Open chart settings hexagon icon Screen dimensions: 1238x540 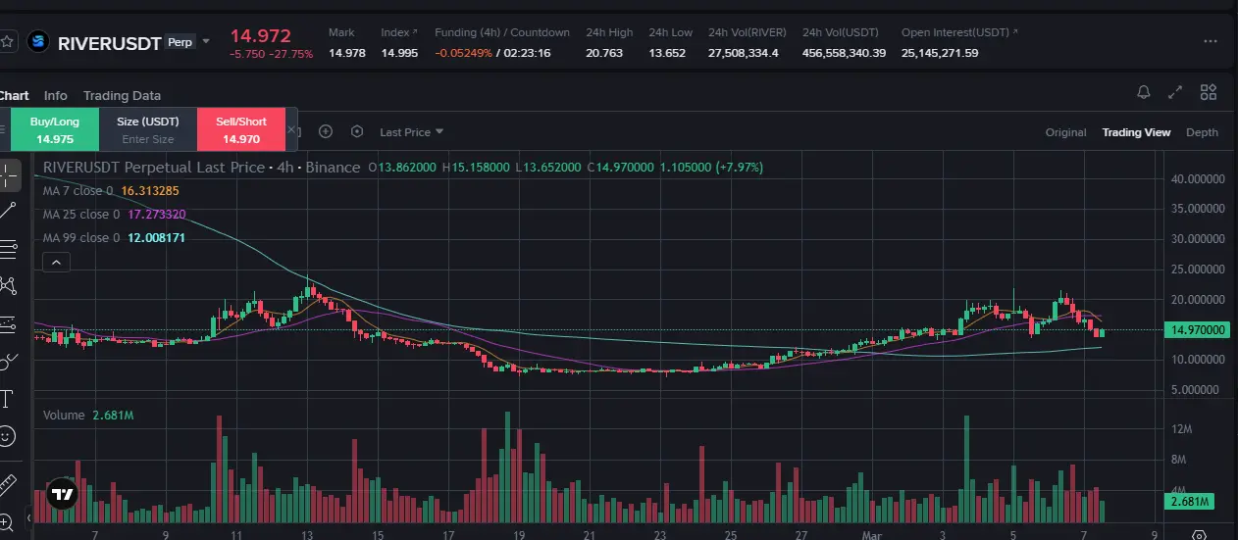pos(357,131)
